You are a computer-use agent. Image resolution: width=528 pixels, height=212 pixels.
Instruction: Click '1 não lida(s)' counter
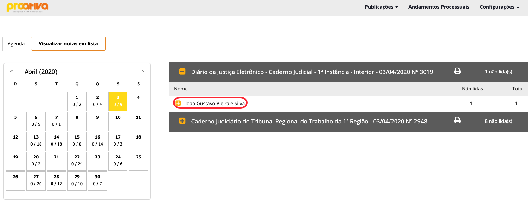point(499,72)
